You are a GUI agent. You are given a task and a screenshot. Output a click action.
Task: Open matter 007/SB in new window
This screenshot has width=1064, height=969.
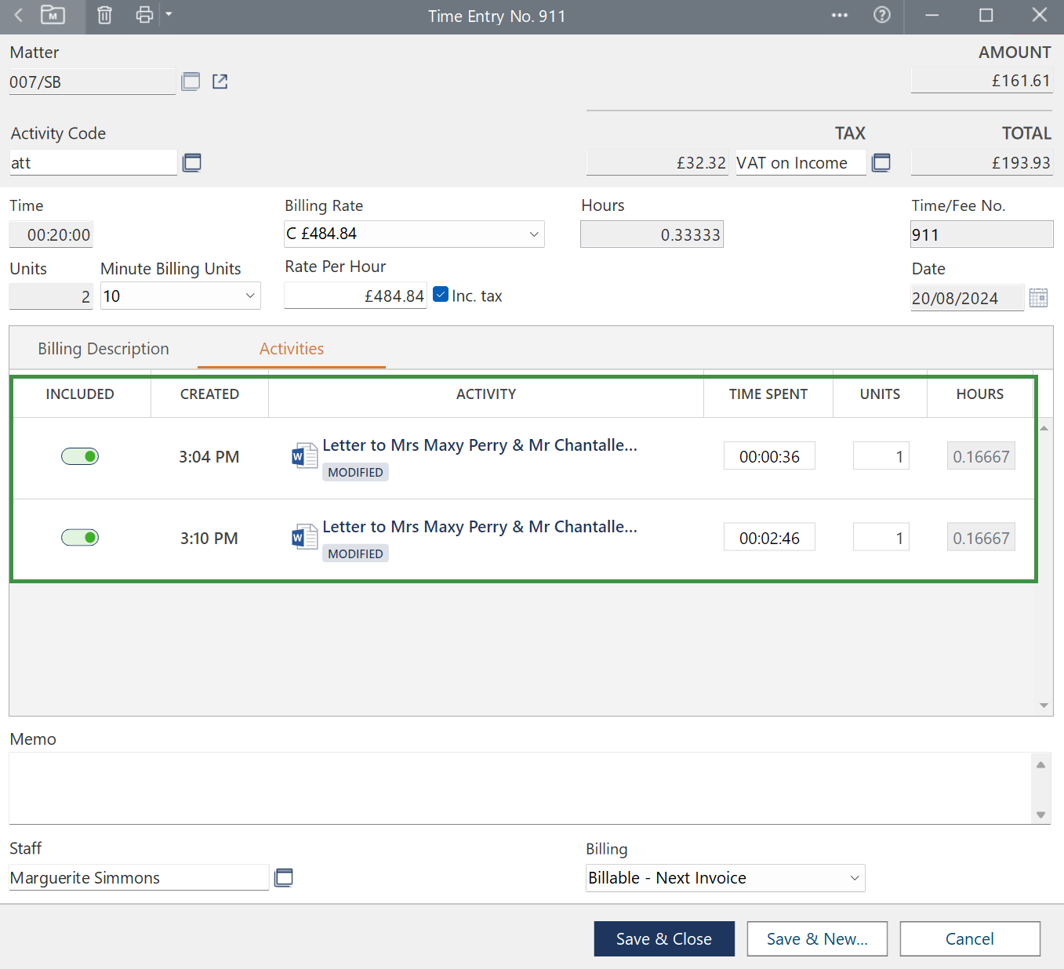point(220,81)
